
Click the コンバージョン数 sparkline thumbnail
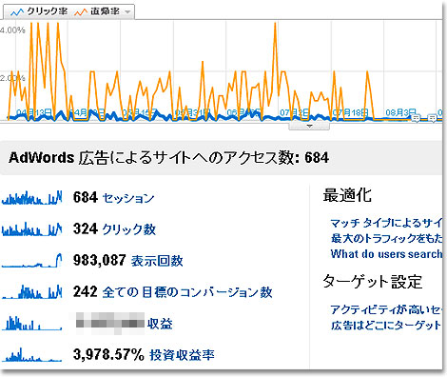click(x=31, y=291)
